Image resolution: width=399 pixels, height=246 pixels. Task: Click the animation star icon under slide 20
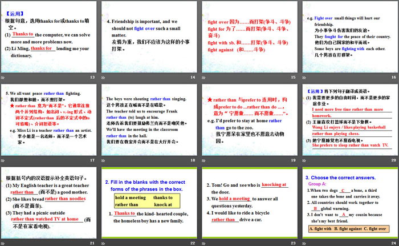click(x=304, y=160)
